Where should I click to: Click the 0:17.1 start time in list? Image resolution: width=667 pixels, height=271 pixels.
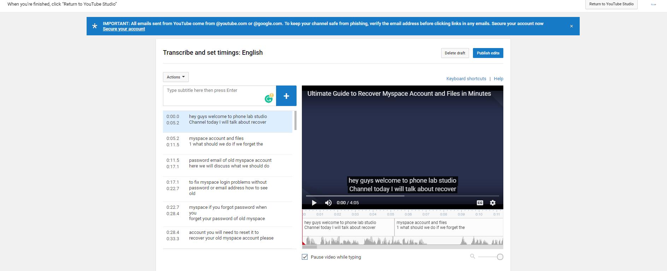click(x=173, y=182)
